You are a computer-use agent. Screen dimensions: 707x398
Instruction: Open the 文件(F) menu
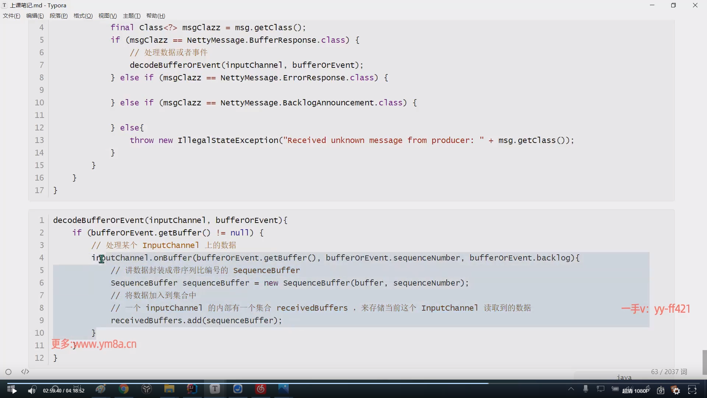[11, 16]
